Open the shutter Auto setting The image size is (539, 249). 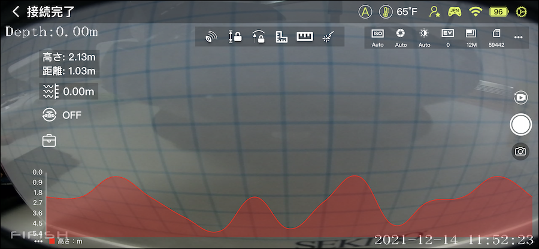[401, 37]
